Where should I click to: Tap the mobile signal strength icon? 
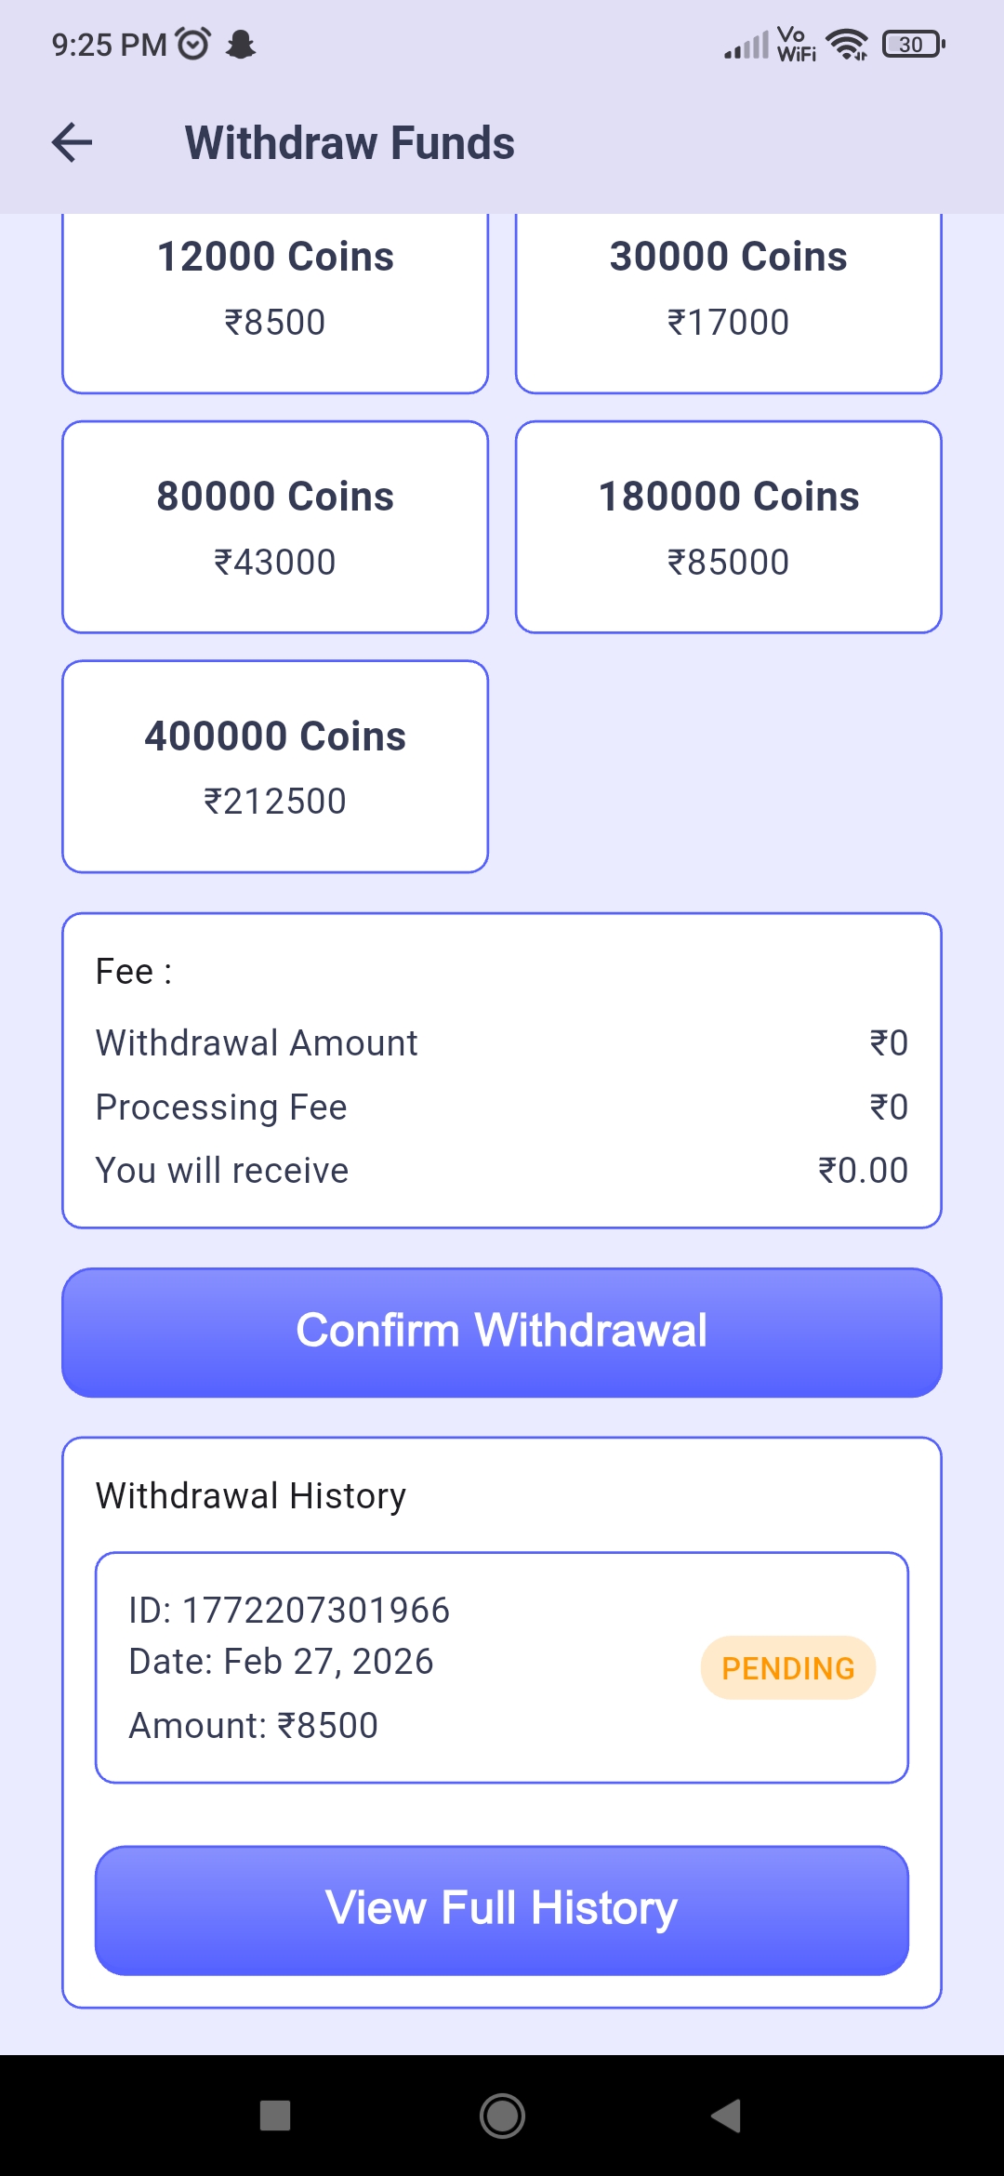tap(746, 45)
